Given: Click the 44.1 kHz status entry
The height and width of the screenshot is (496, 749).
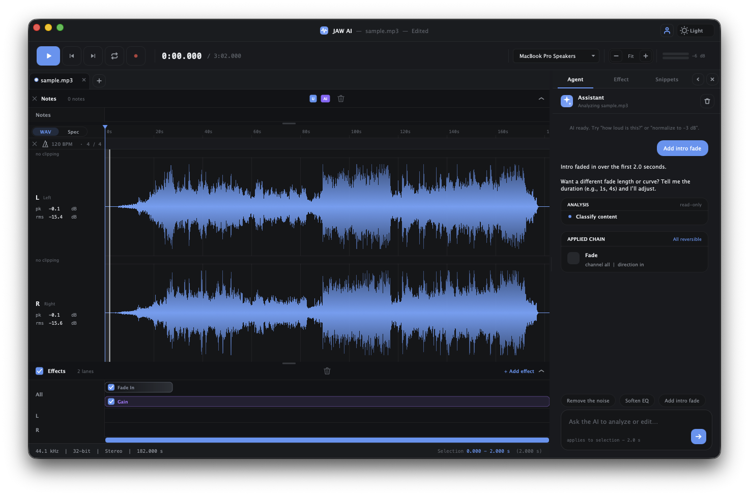Looking at the screenshot, I should 47,451.
